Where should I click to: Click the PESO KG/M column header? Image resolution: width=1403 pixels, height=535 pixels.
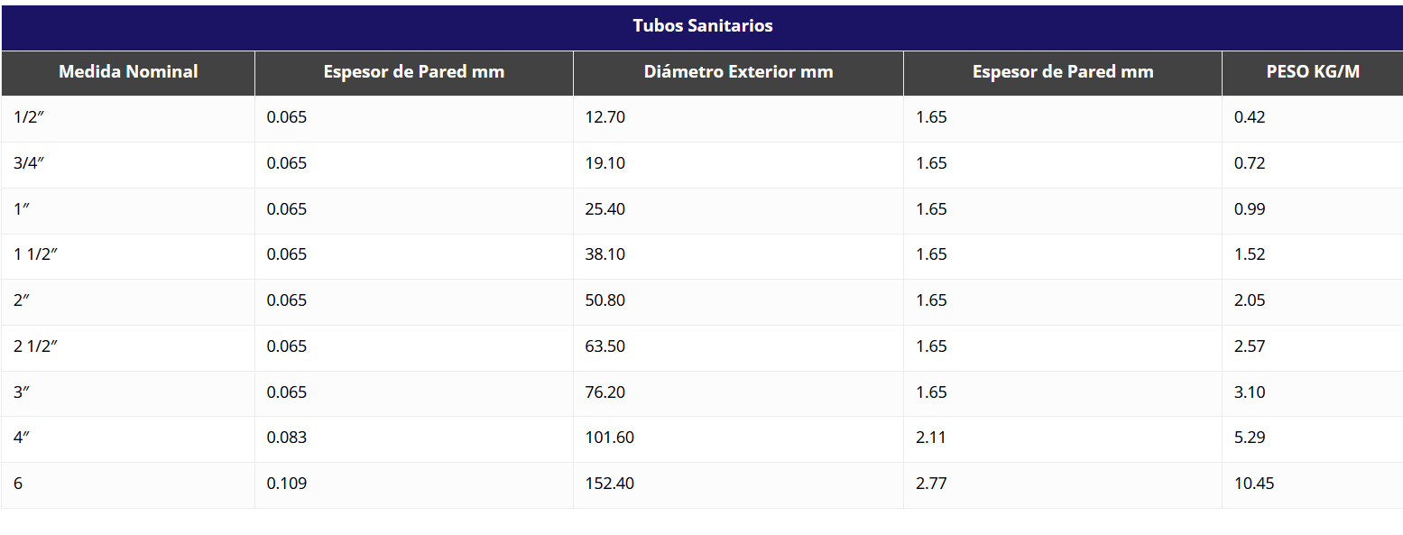pos(1312,72)
